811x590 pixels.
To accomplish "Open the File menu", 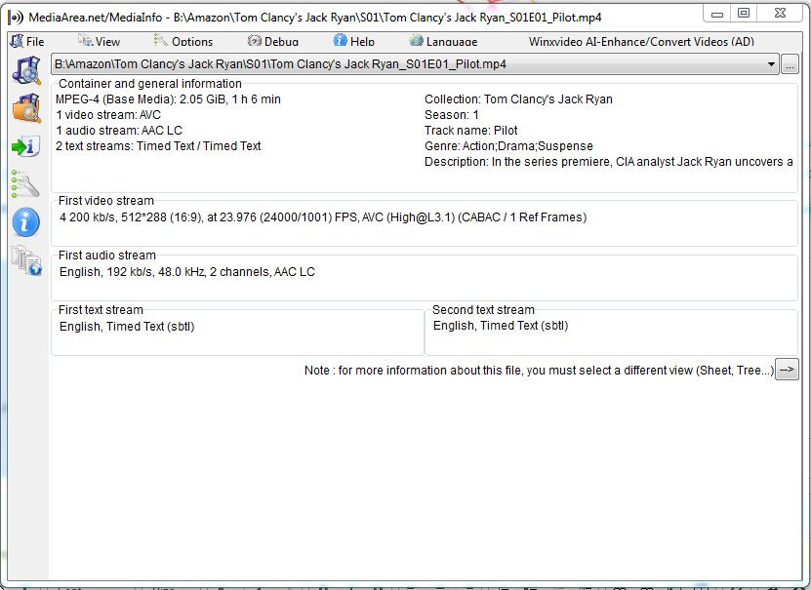I will coord(27,41).
